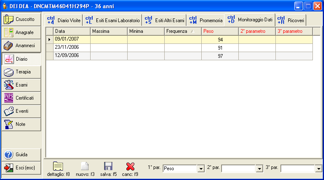Switch to the Esiti Esami Laboratorio tab
The width and height of the screenshot is (324, 180).
(x=113, y=20)
